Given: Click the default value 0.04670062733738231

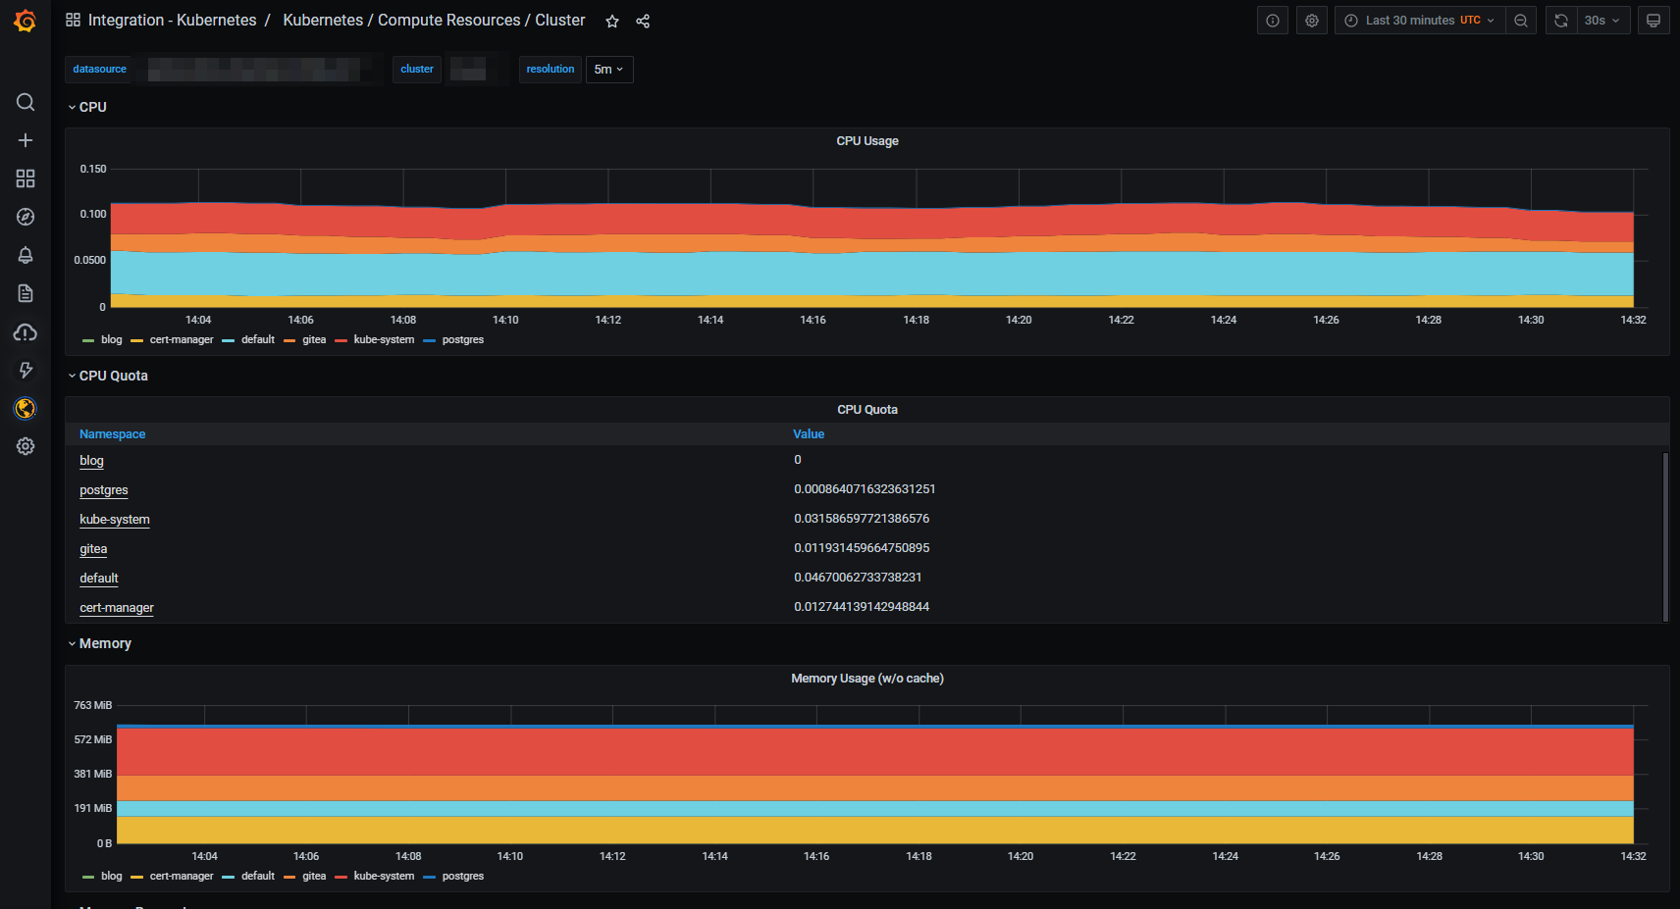Looking at the screenshot, I should pyautogui.click(x=858, y=578).
